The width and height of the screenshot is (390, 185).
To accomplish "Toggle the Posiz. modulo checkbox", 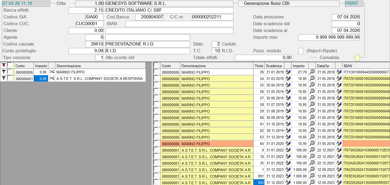I will 301,51.
